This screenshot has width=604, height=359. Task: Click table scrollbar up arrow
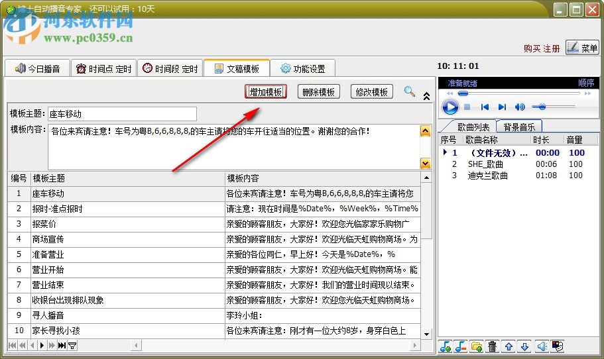pyautogui.click(x=426, y=178)
